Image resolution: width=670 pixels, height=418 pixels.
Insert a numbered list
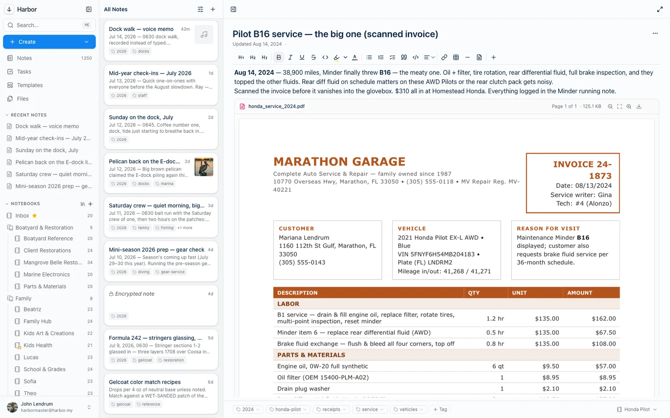pyautogui.click(x=381, y=57)
